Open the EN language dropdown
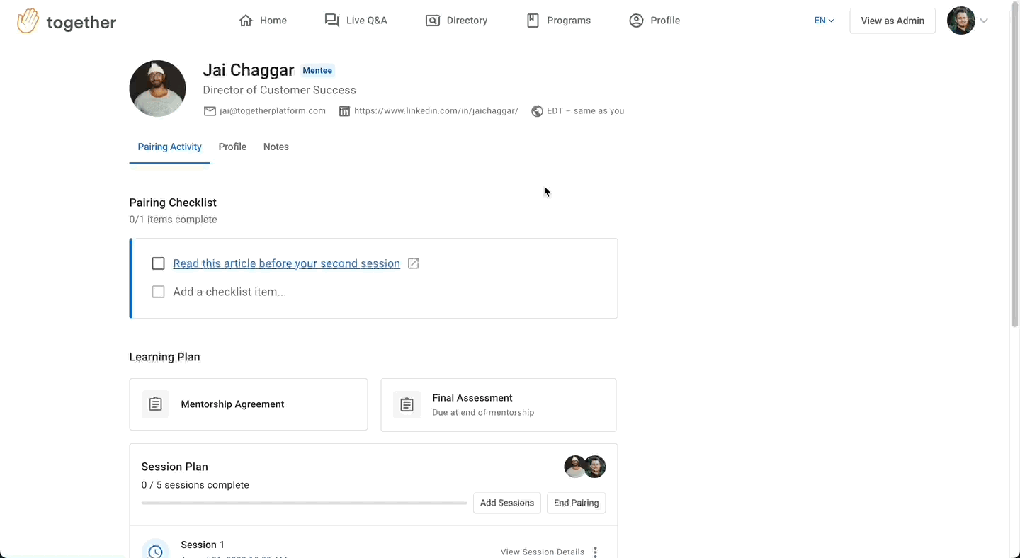 click(x=824, y=21)
